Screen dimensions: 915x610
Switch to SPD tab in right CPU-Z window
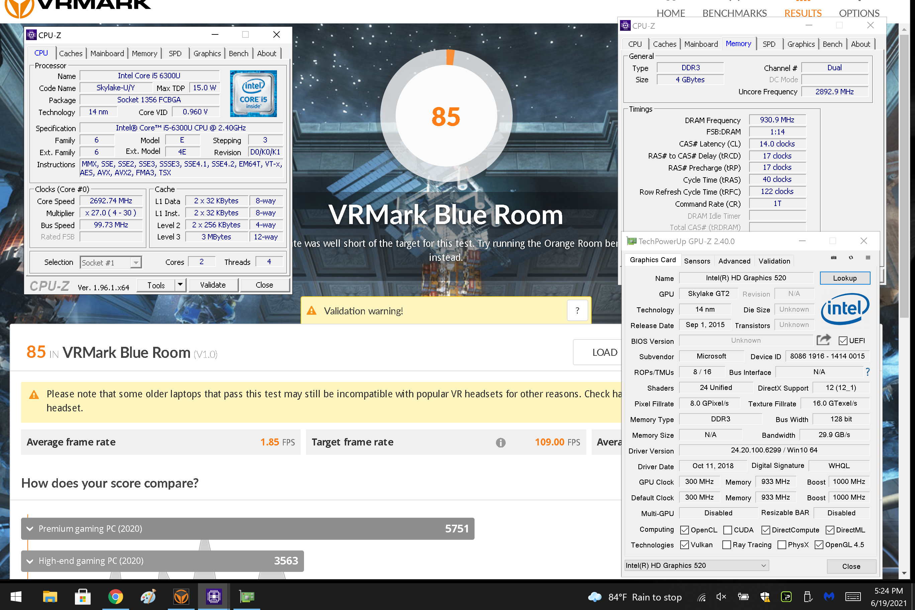click(x=769, y=44)
